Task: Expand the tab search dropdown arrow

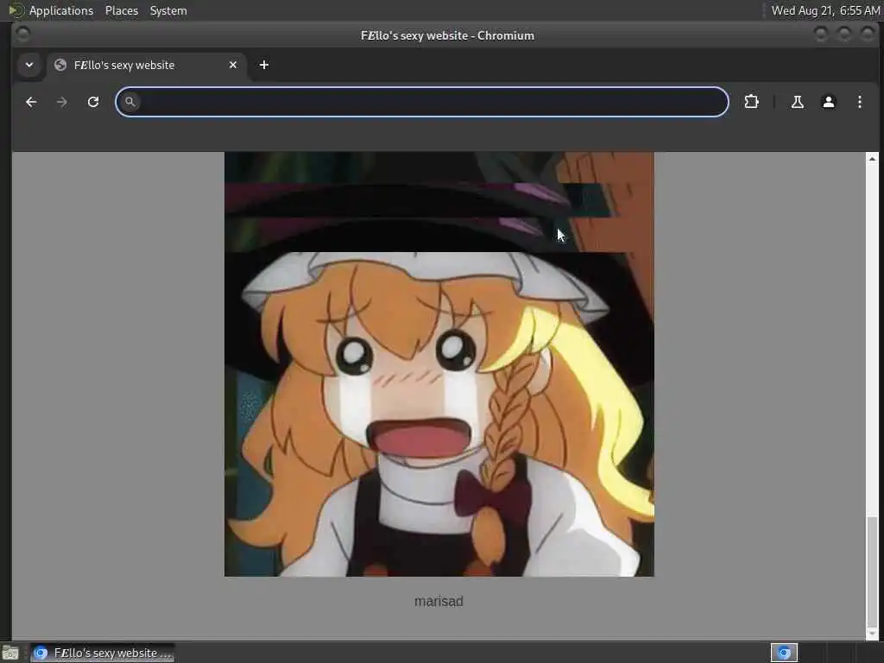Action: pos(29,65)
